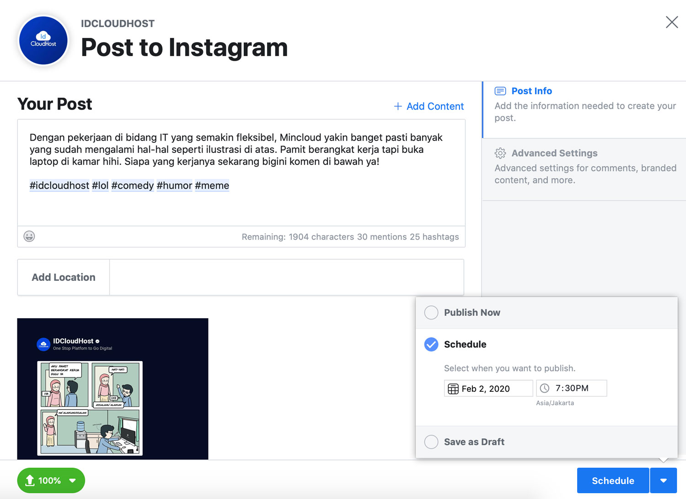Click the clock icon in the time field
The image size is (686, 499).
(545, 388)
